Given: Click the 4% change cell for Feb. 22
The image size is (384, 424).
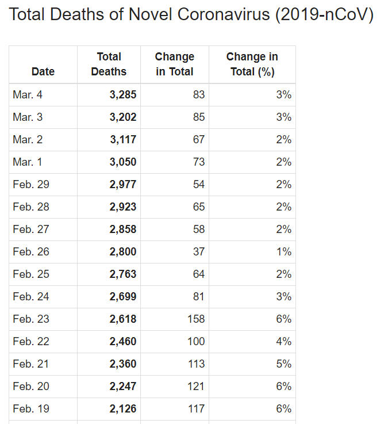Looking at the screenshot, I should 283,342.
